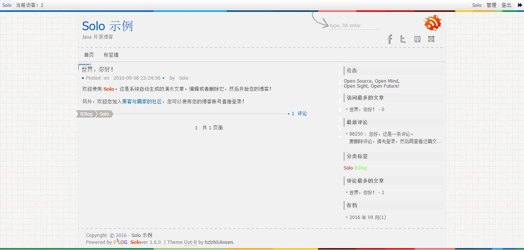Click 登出 to log out
The image size is (524, 250).
[x=507, y=5]
